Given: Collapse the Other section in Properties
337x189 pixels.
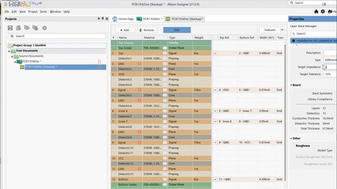Looking at the screenshot, I should click(x=291, y=139).
